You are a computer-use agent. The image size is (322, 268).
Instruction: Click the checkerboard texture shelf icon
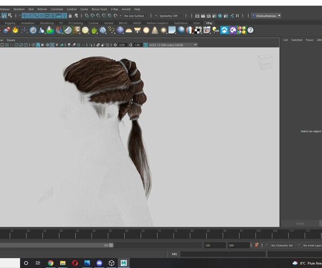(x=198, y=31)
